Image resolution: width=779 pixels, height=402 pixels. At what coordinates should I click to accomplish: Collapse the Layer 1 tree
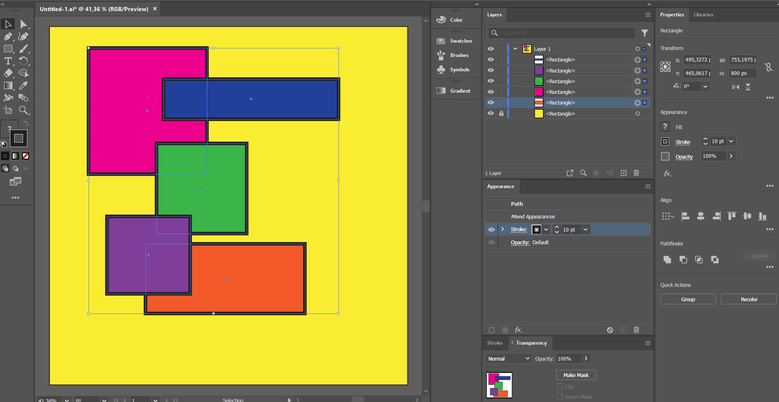coord(516,49)
